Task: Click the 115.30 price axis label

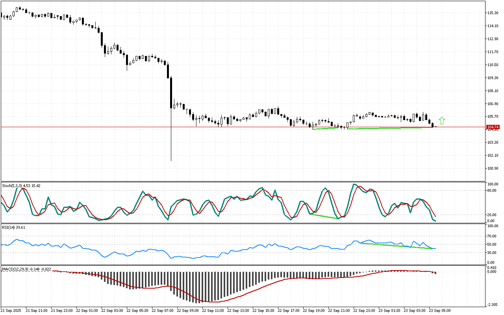Action: (x=493, y=13)
